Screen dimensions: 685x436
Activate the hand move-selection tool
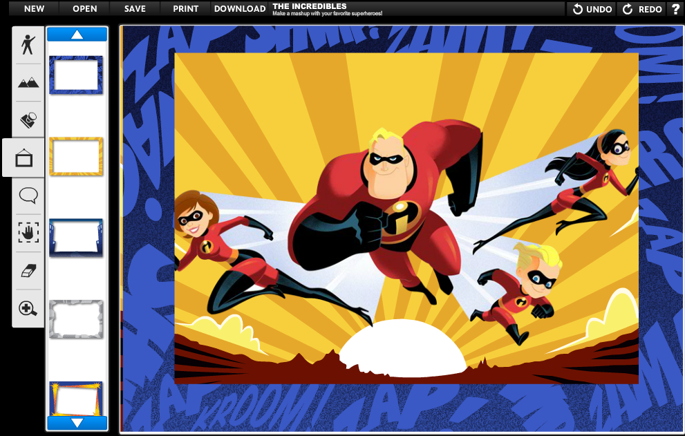[28, 232]
